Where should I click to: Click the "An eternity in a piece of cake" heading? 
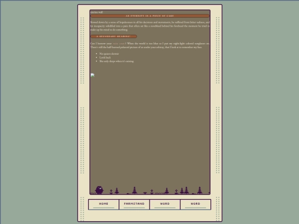point(150,16)
